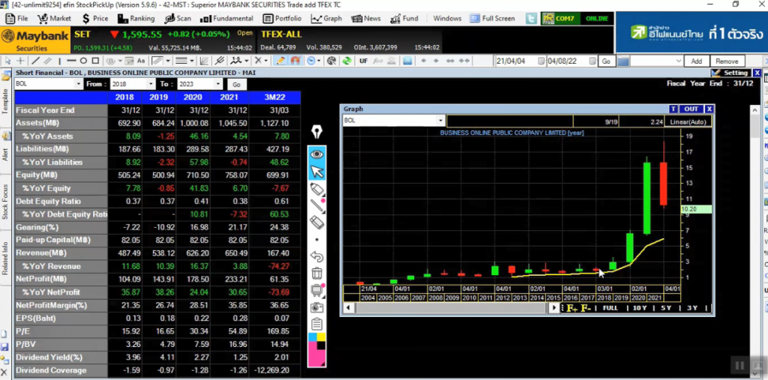The image size is (768, 380).
Task: Expand the line style dropdown arrow
Action: pos(168,61)
